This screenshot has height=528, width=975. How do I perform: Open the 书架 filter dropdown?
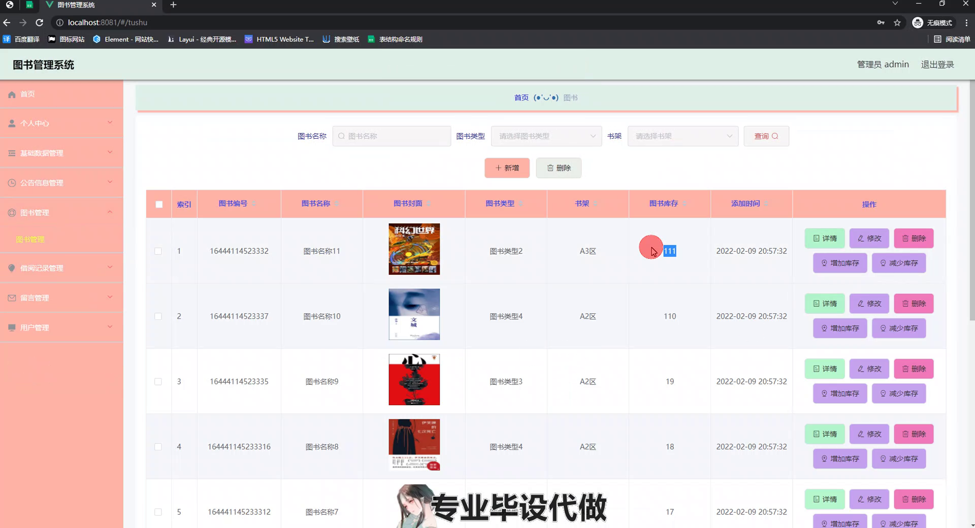pos(683,136)
